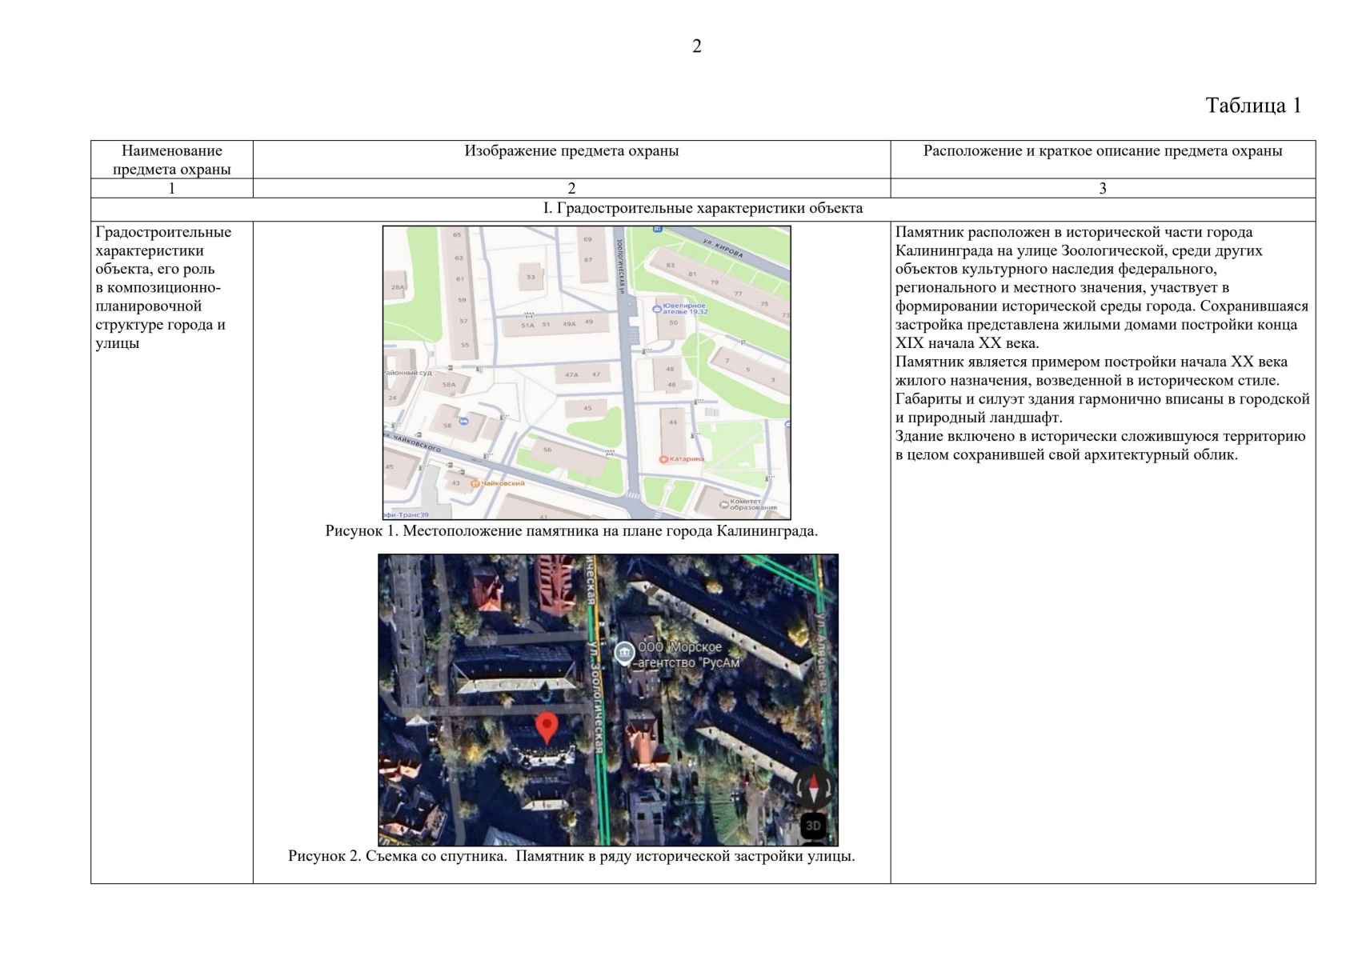This screenshot has width=1358, height=960.
Task: Click the parking P label on the map
Action: point(742,342)
